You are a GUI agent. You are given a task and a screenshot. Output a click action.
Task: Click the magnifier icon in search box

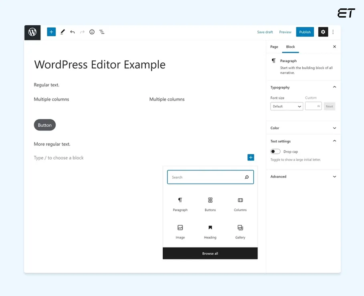[247, 177]
